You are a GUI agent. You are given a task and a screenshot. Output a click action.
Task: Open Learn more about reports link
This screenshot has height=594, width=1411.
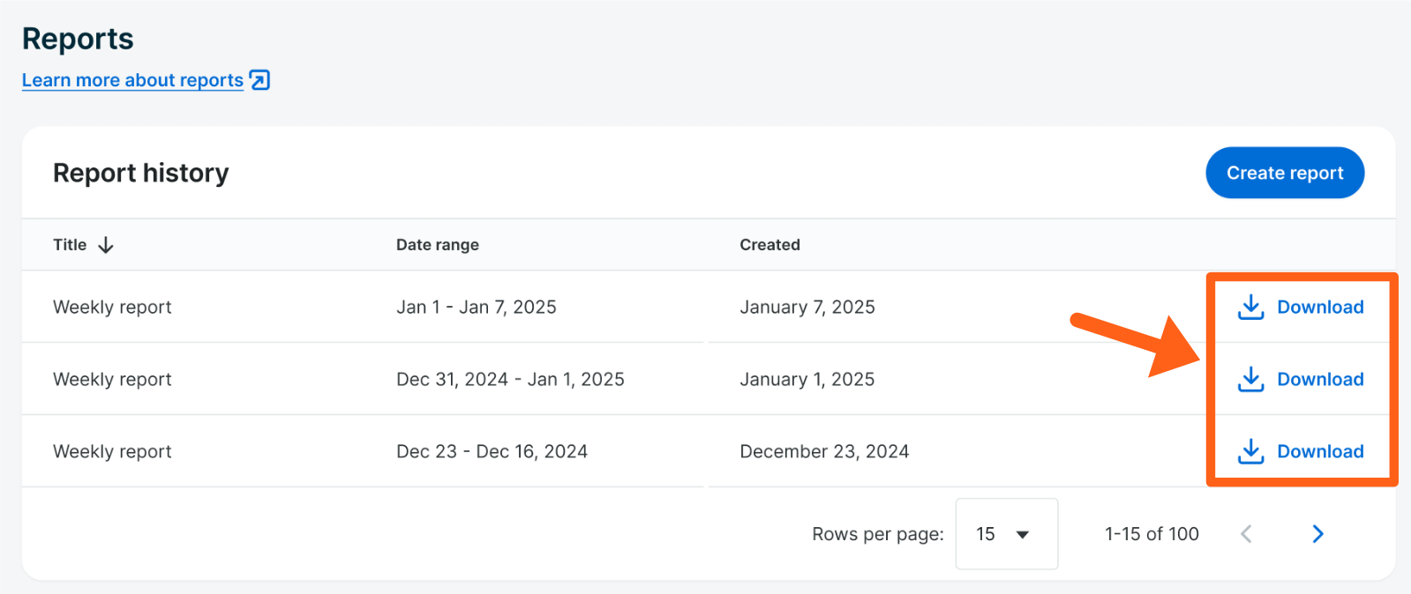click(132, 80)
